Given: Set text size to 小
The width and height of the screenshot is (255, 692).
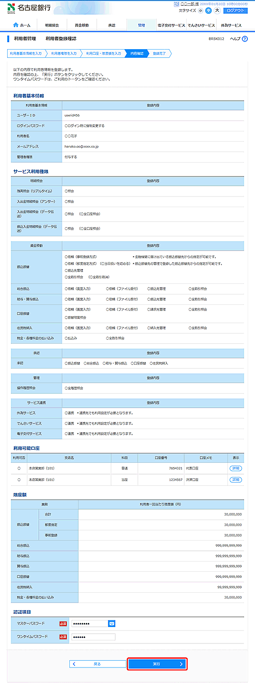Looking at the screenshot, I should pos(201,10).
